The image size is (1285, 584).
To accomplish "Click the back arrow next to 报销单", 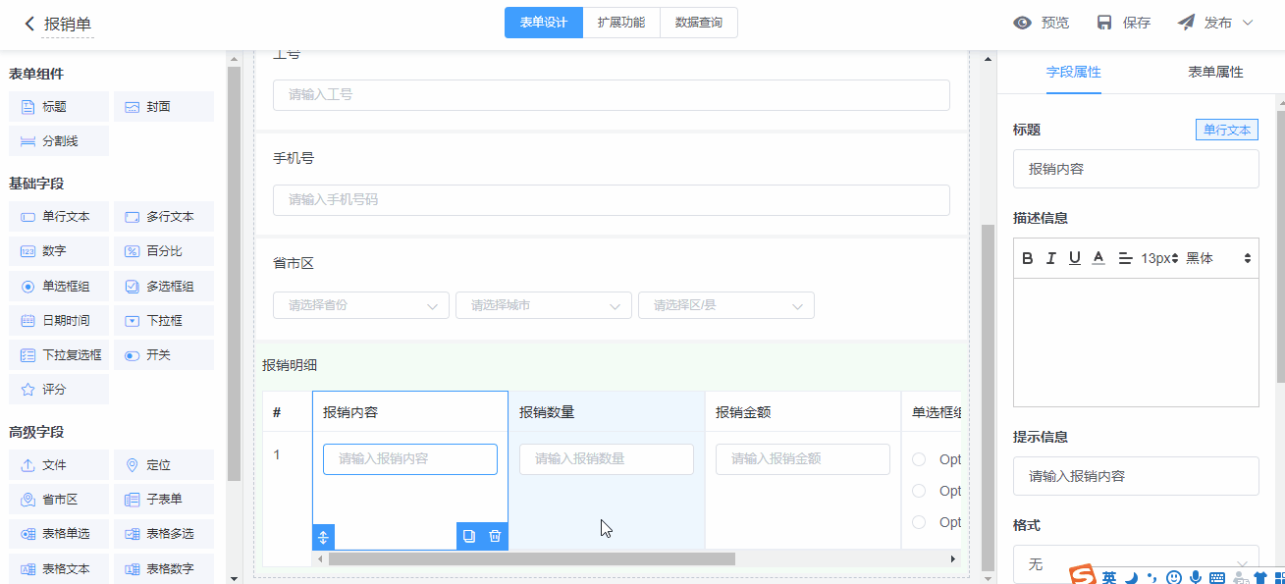I will [29, 24].
